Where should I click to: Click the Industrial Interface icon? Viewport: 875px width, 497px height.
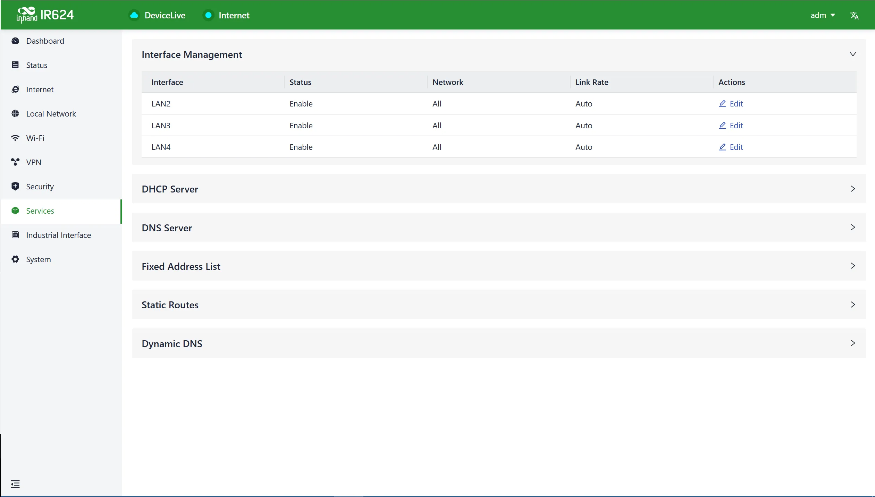point(15,235)
